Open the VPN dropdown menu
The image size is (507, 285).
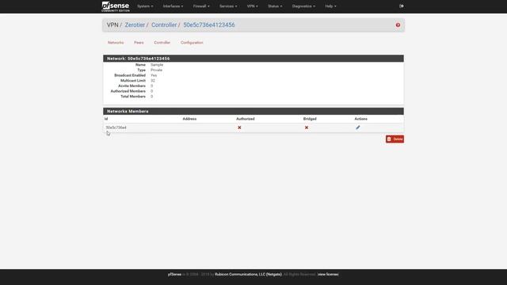pyautogui.click(x=253, y=6)
